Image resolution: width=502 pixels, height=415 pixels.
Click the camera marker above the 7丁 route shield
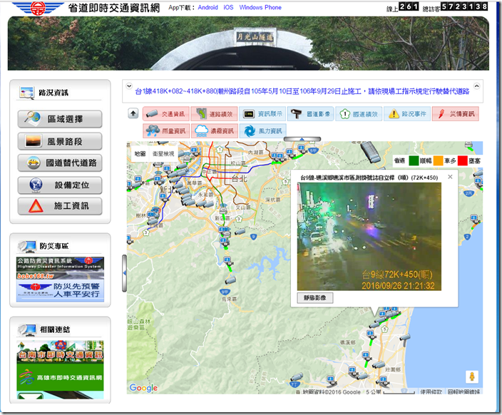(297, 376)
